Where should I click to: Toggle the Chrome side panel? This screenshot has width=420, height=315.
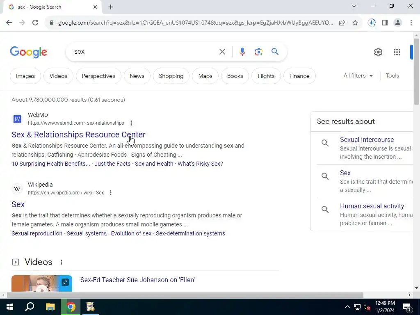(385, 23)
